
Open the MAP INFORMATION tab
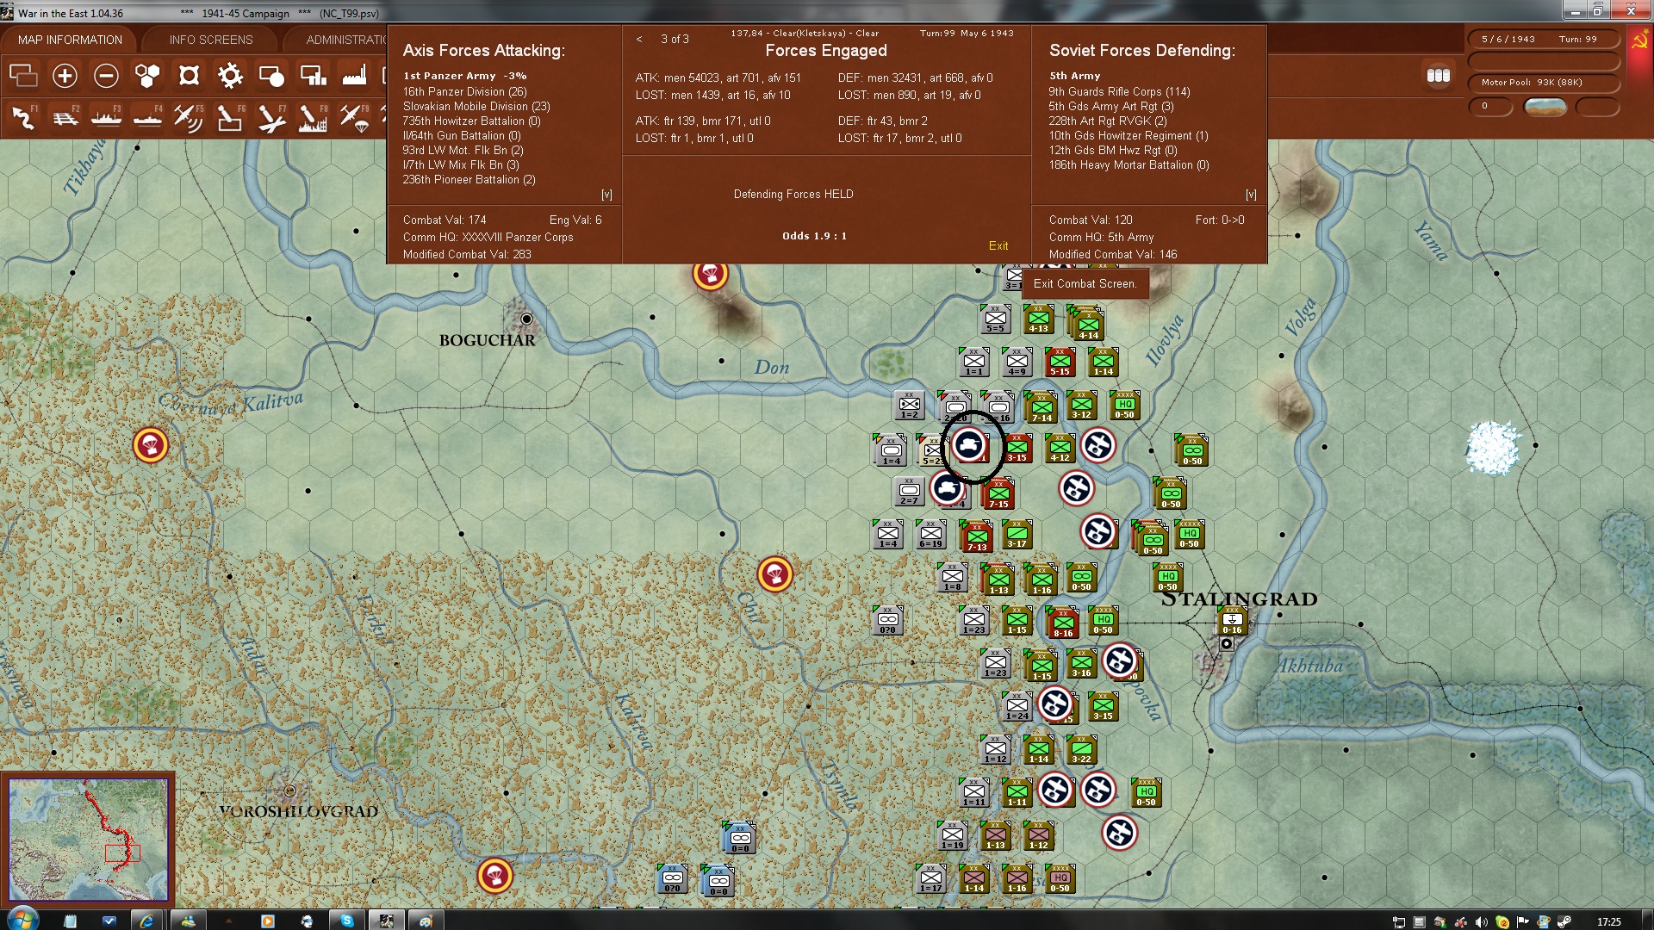(x=70, y=40)
